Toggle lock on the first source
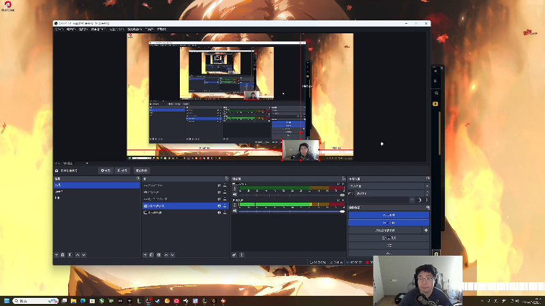The height and width of the screenshot is (306, 545). 225,186
